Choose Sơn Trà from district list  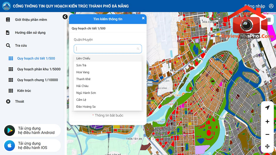click(108, 65)
